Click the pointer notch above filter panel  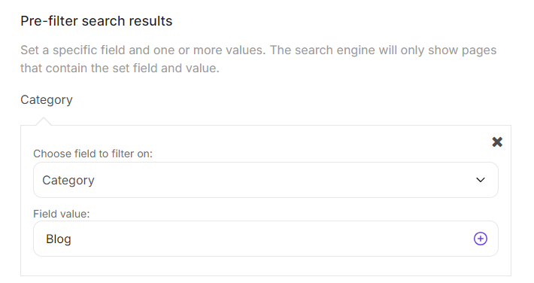(x=44, y=121)
